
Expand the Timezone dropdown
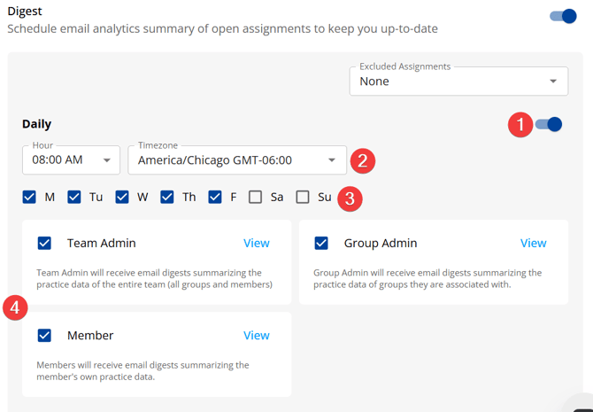coord(236,160)
